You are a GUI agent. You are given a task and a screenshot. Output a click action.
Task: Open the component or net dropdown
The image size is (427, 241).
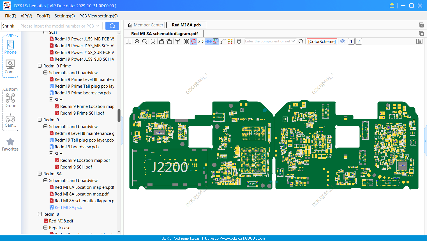pos(293,41)
